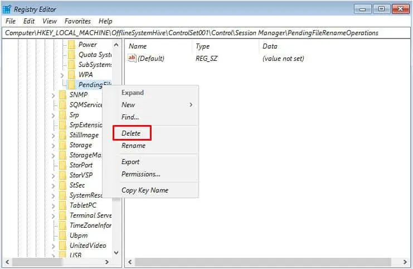Screen dimensions: 413x269
Task: Click the StorVSP folder icon
Action: [x=62, y=175]
